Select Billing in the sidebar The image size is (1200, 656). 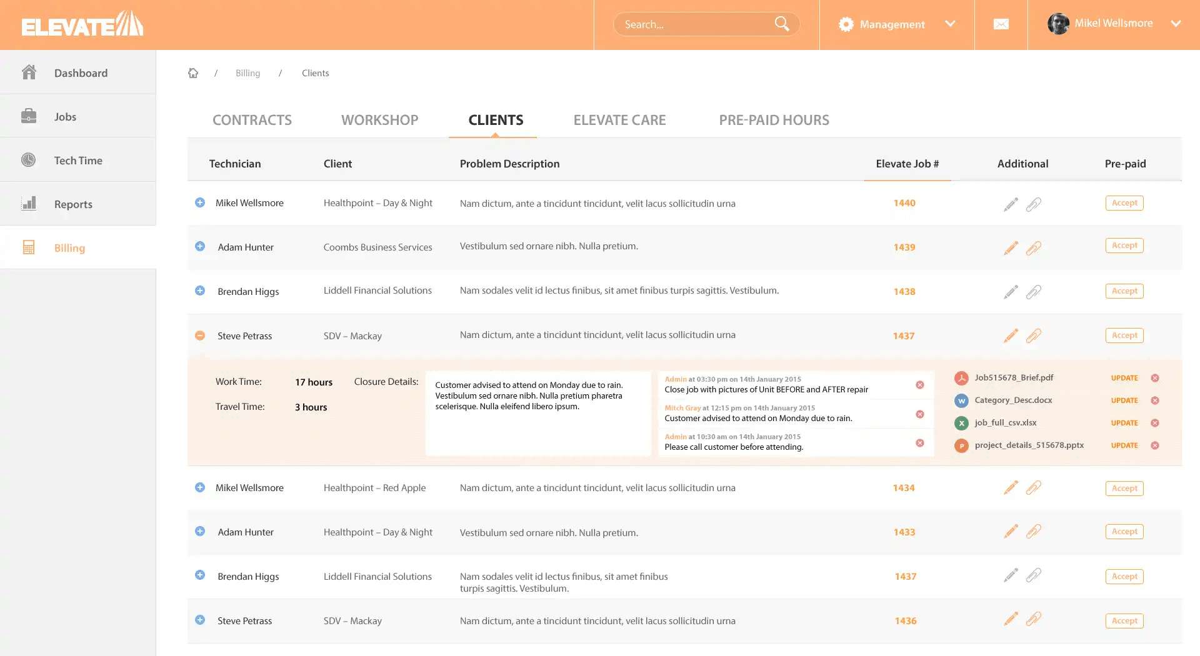coord(78,247)
